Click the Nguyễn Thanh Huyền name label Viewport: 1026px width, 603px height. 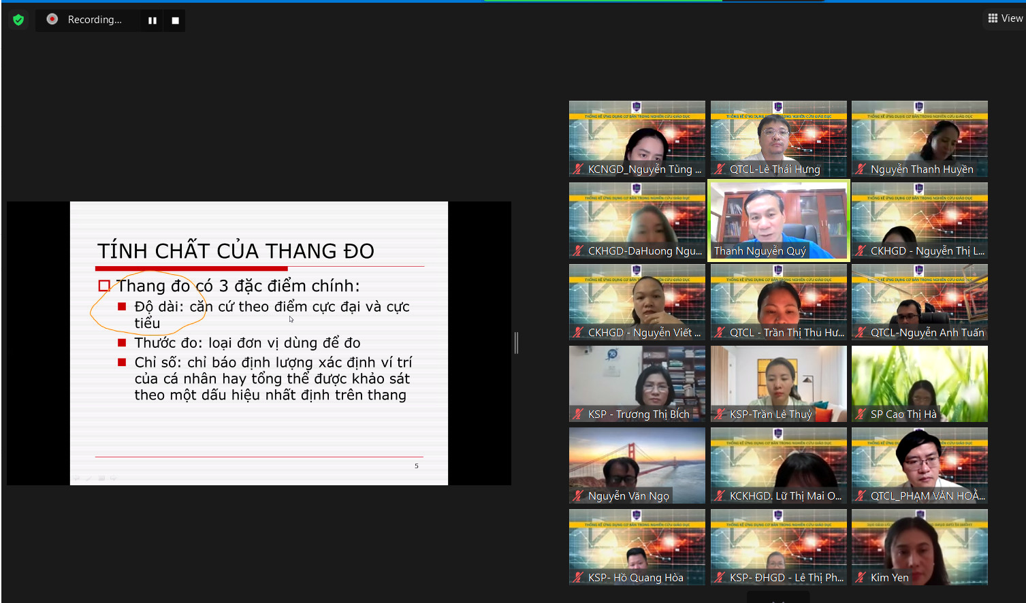922,169
